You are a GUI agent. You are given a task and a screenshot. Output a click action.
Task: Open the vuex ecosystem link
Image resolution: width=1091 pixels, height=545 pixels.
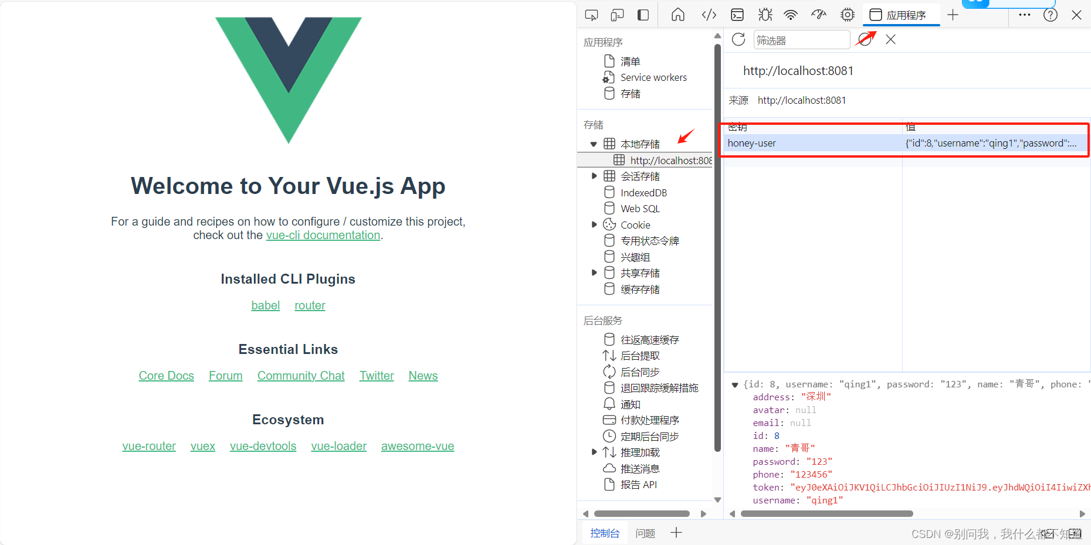point(203,446)
